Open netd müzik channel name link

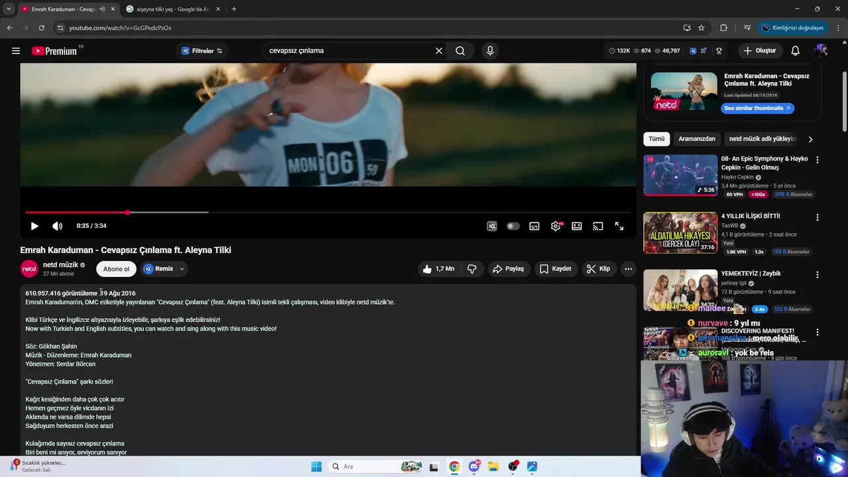click(60, 265)
